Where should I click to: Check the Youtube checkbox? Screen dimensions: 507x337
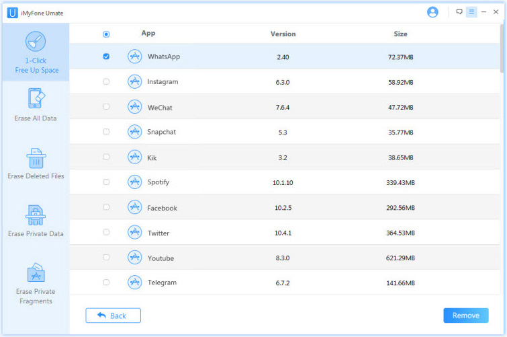tap(106, 257)
